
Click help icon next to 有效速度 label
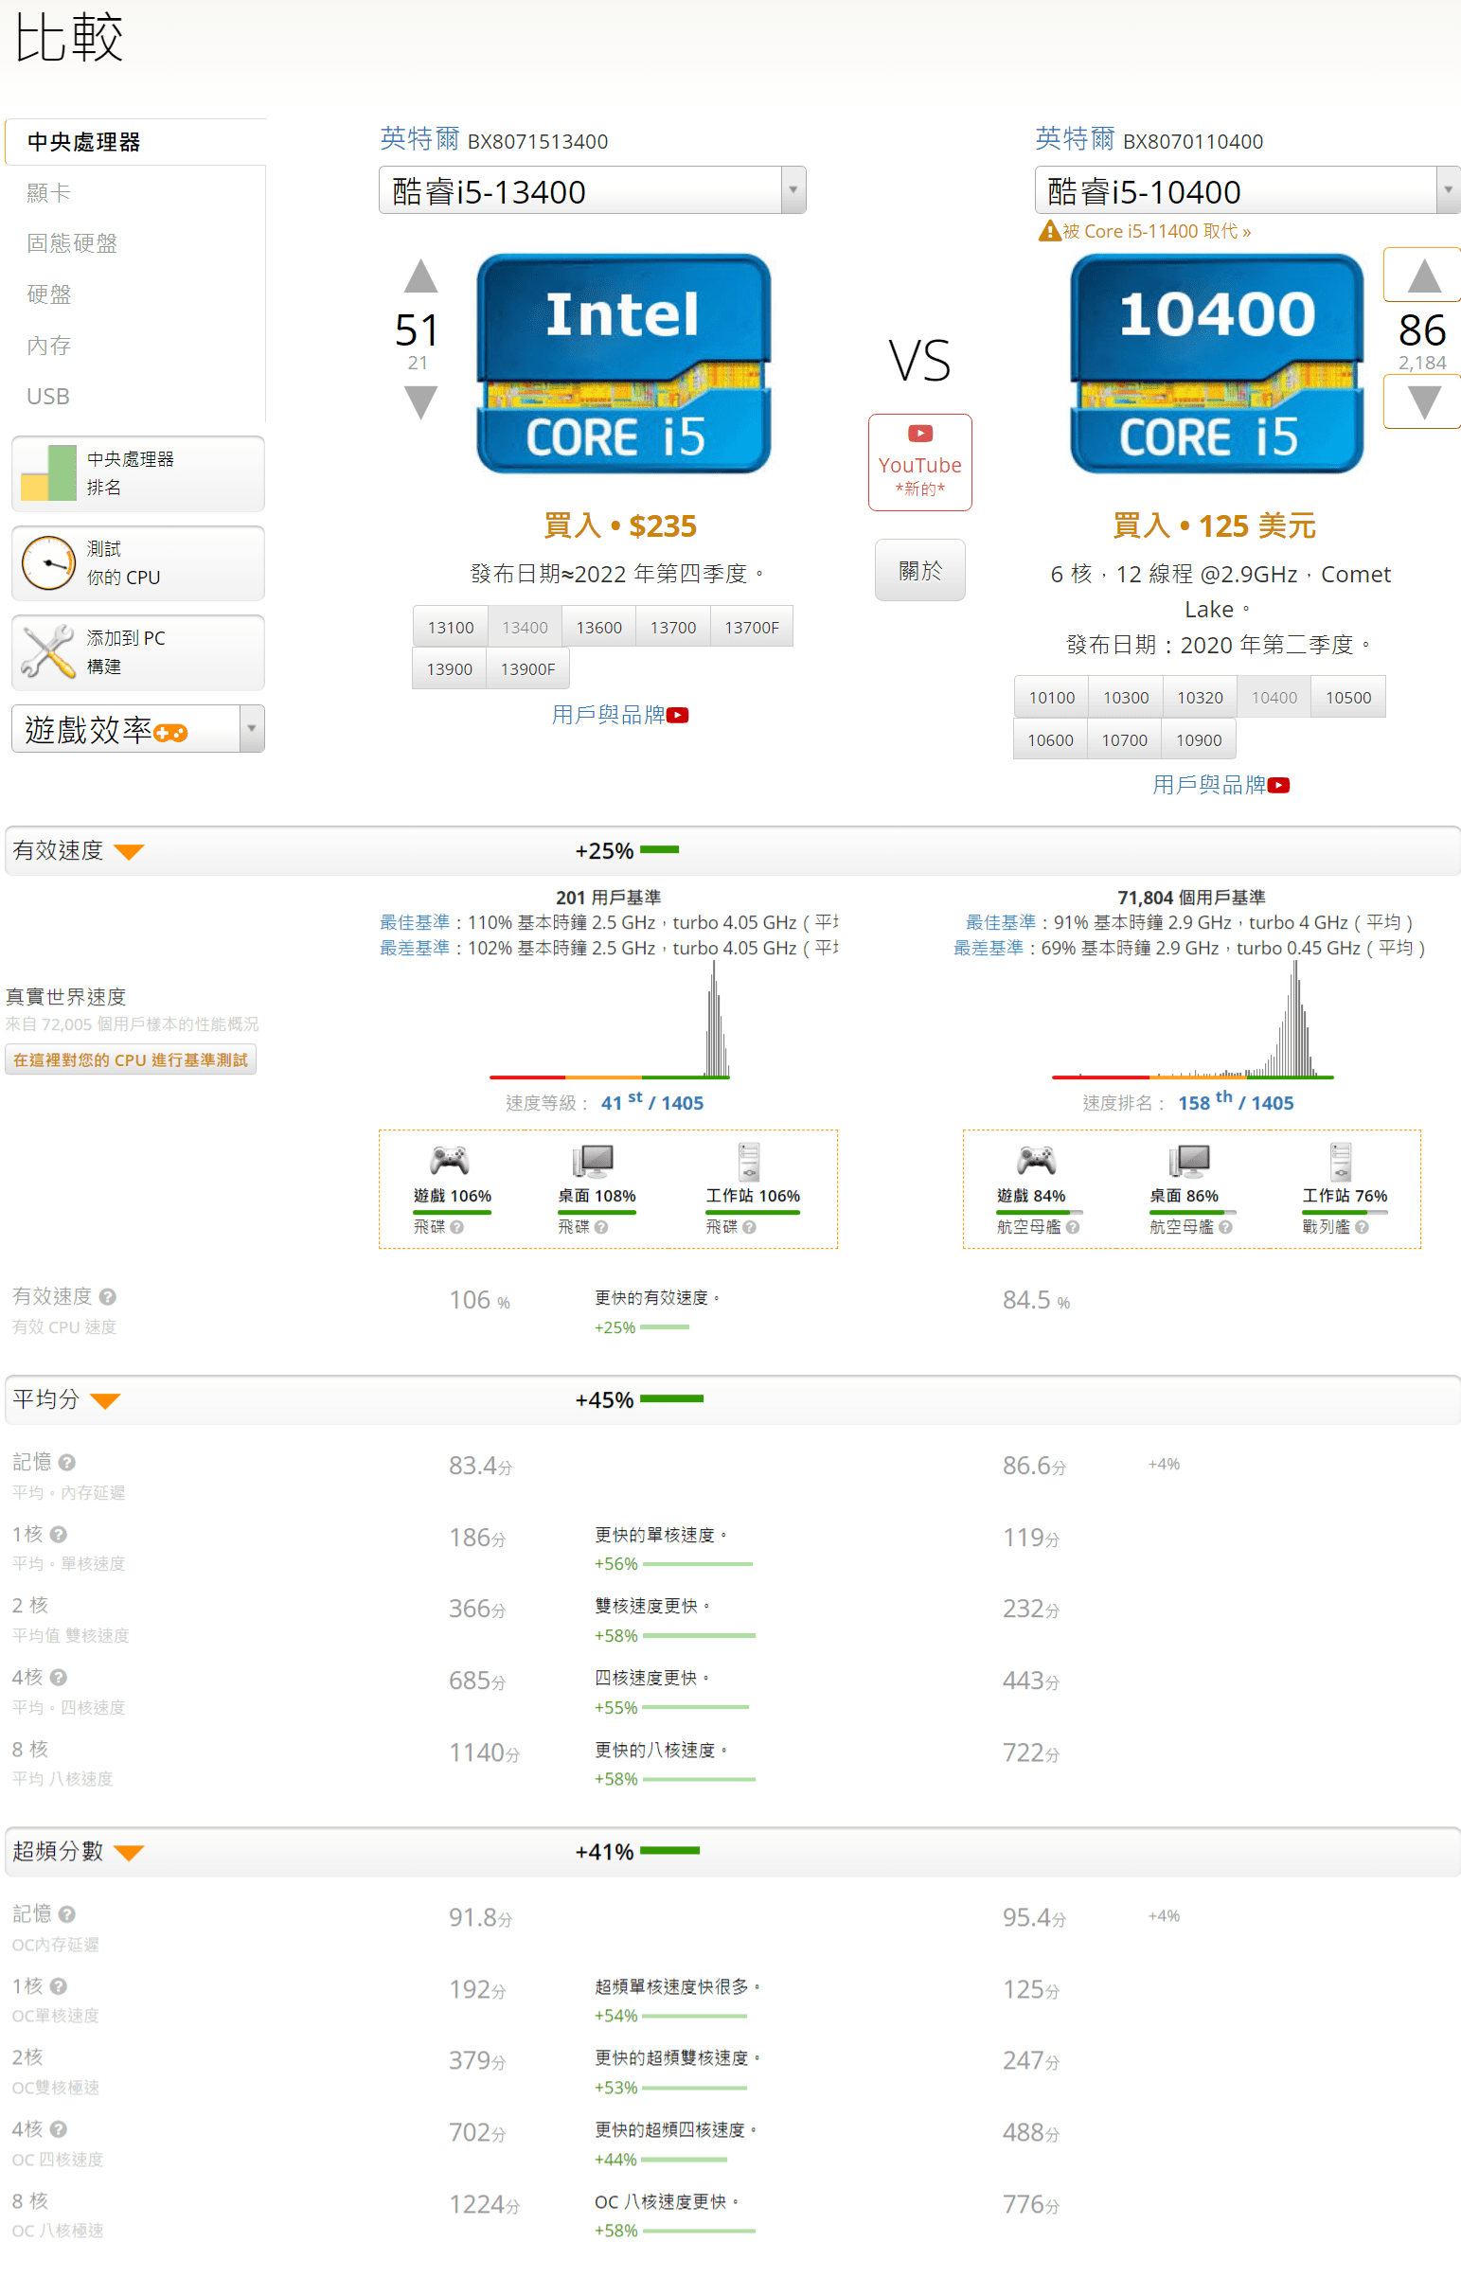tap(107, 1296)
